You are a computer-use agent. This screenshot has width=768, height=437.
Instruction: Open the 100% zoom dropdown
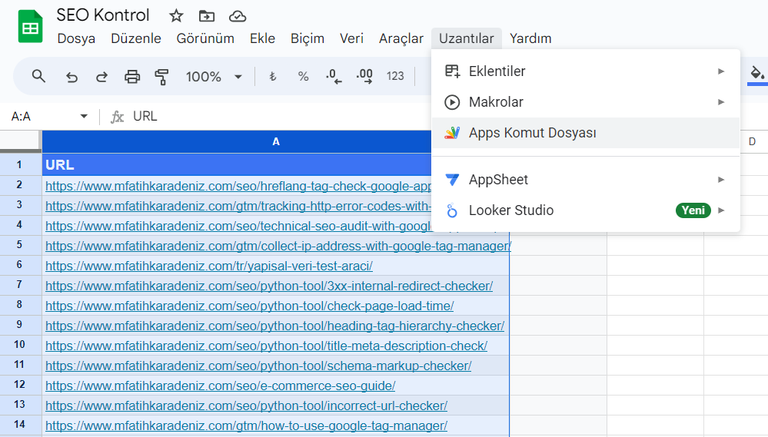click(214, 76)
